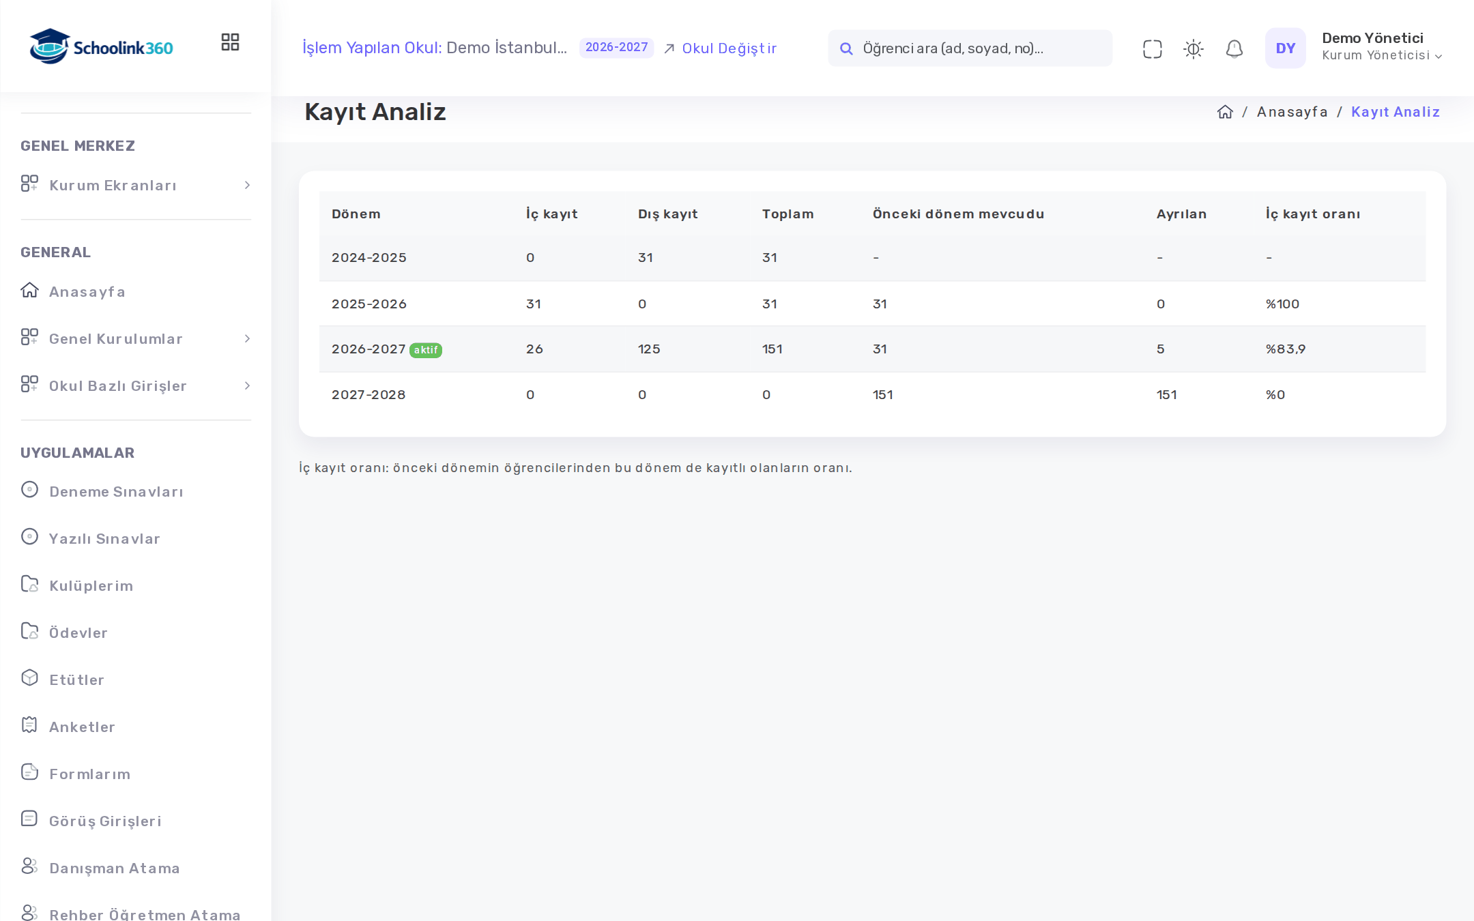This screenshot has width=1474, height=921.
Task: Open the 2026-2027 period selector badge
Action: click(x=616, y=48)
